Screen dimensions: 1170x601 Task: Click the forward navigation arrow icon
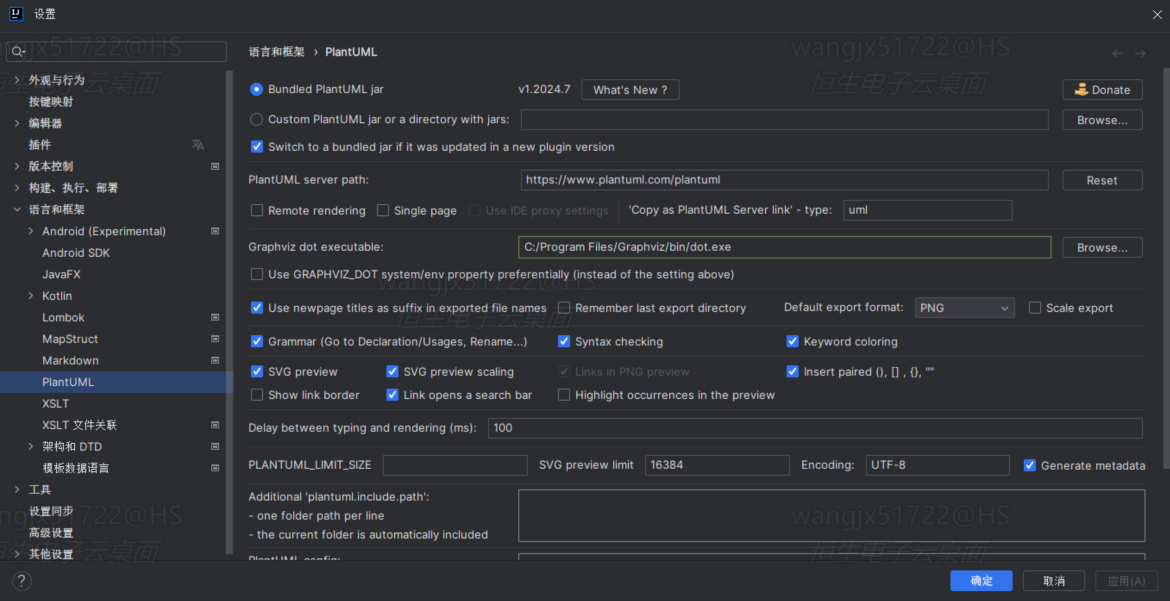1141,53
